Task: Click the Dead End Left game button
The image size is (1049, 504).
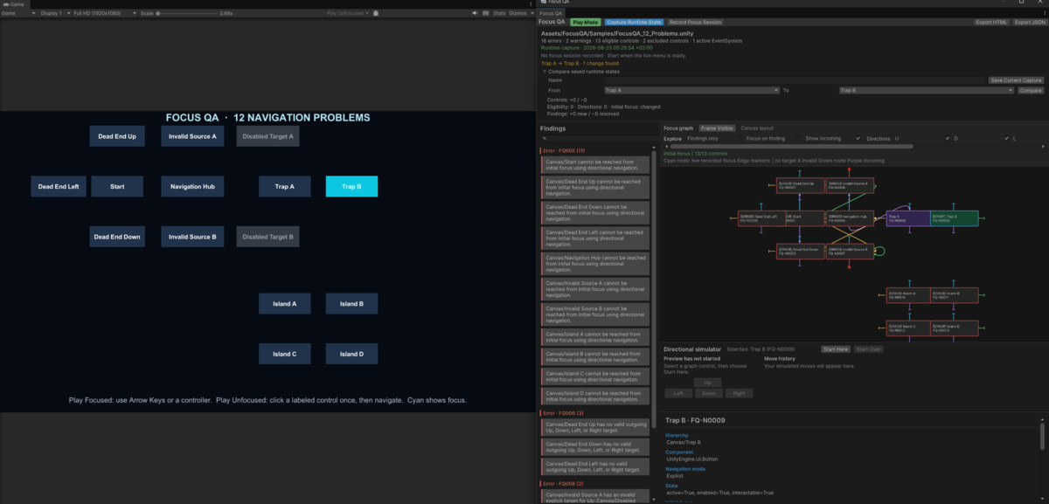Action: 59,186
